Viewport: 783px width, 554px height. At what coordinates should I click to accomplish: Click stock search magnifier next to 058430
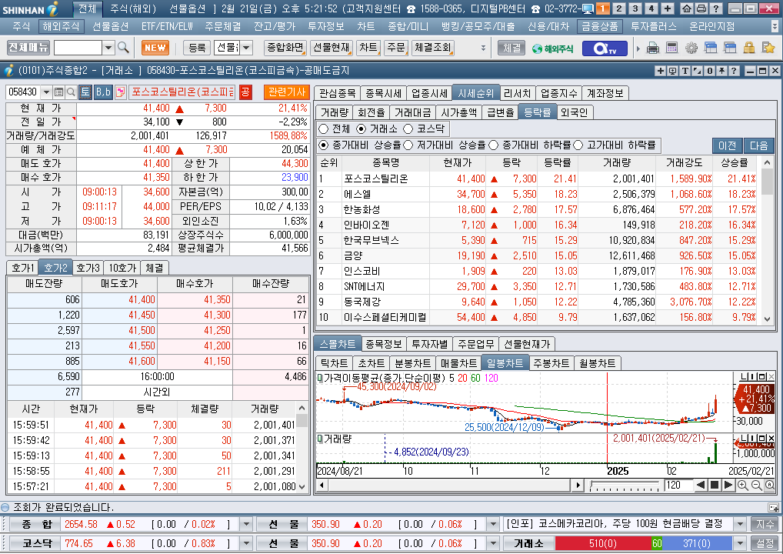[71, 92]
